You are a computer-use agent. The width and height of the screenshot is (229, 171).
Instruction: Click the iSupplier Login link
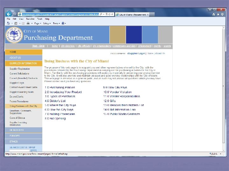click(x=136, y=54)
